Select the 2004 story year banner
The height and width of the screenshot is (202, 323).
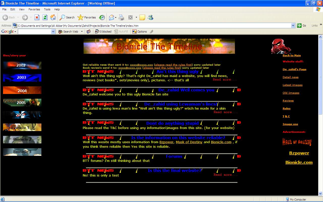[x=22, y=90]
